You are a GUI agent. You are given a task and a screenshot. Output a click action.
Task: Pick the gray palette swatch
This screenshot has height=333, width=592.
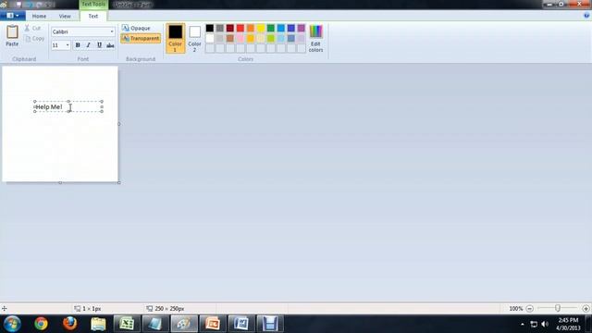coord(220,28)
